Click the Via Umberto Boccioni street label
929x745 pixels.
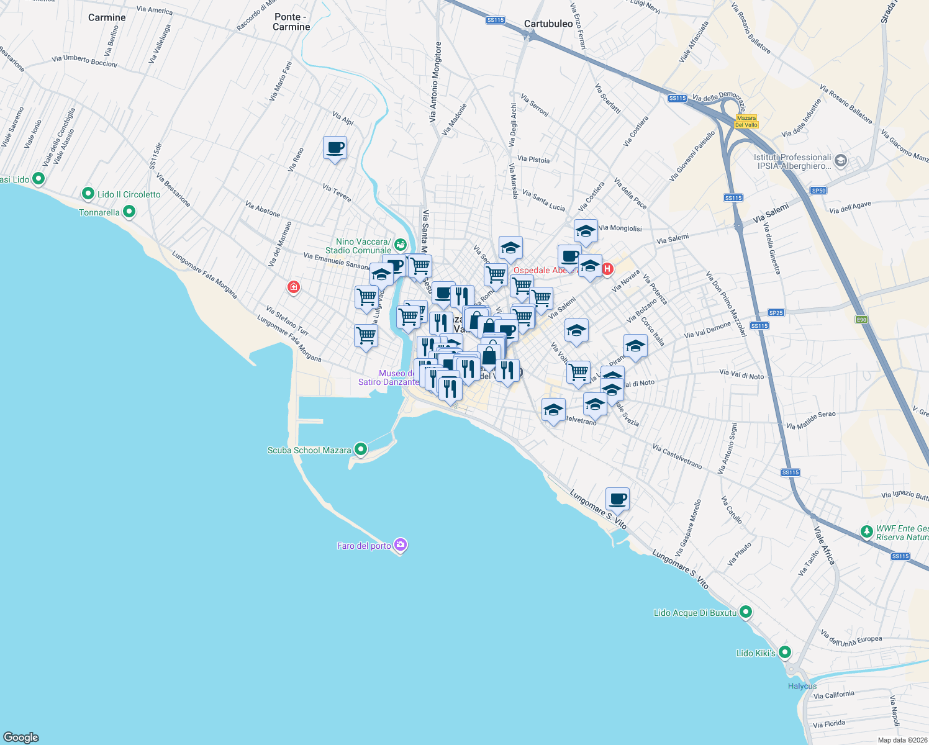pos(84,61)
